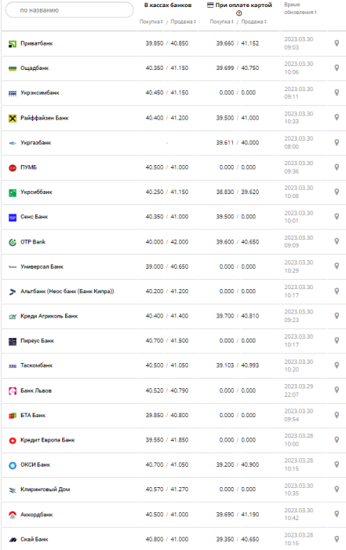This screenshot has height=550, width=346.
Task: Open the Клиринговый Дом link
Action: click(46, 489)
